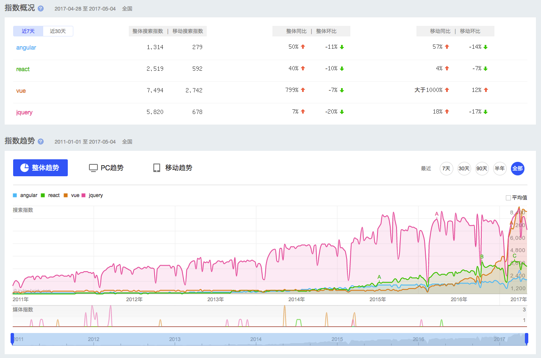This screenshot has width=541, height=358.
Task: Click the left handle of timeline range slider
Action: tap(12, 338)
